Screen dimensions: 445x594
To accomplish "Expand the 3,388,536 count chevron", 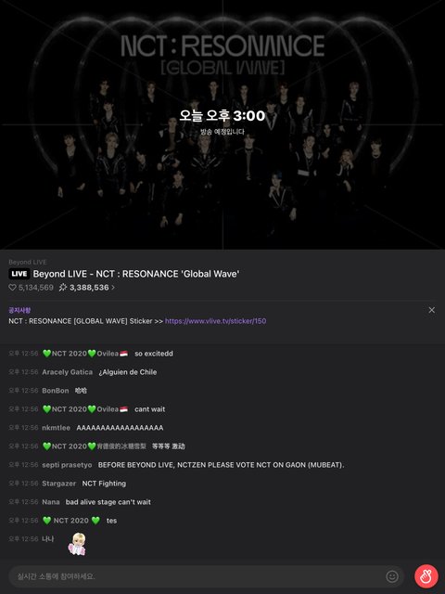I will pos(113,288).
